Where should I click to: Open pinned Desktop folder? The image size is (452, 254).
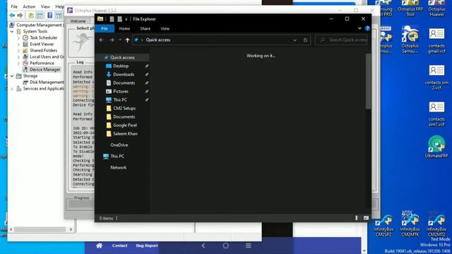pyautogui.click(x=121, y=66)
